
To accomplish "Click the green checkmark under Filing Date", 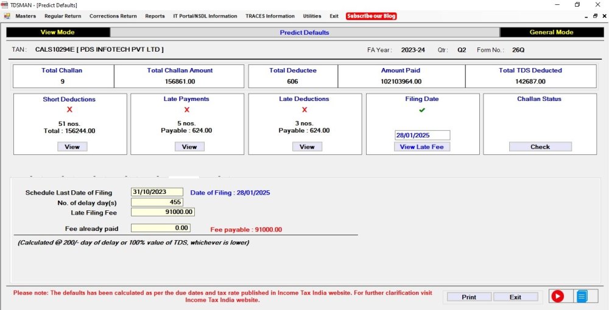I will tap(422, 110).
